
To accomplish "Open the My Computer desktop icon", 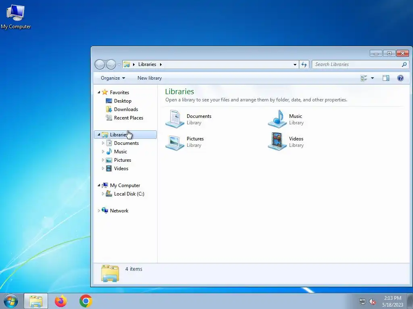I will point(16,16).
